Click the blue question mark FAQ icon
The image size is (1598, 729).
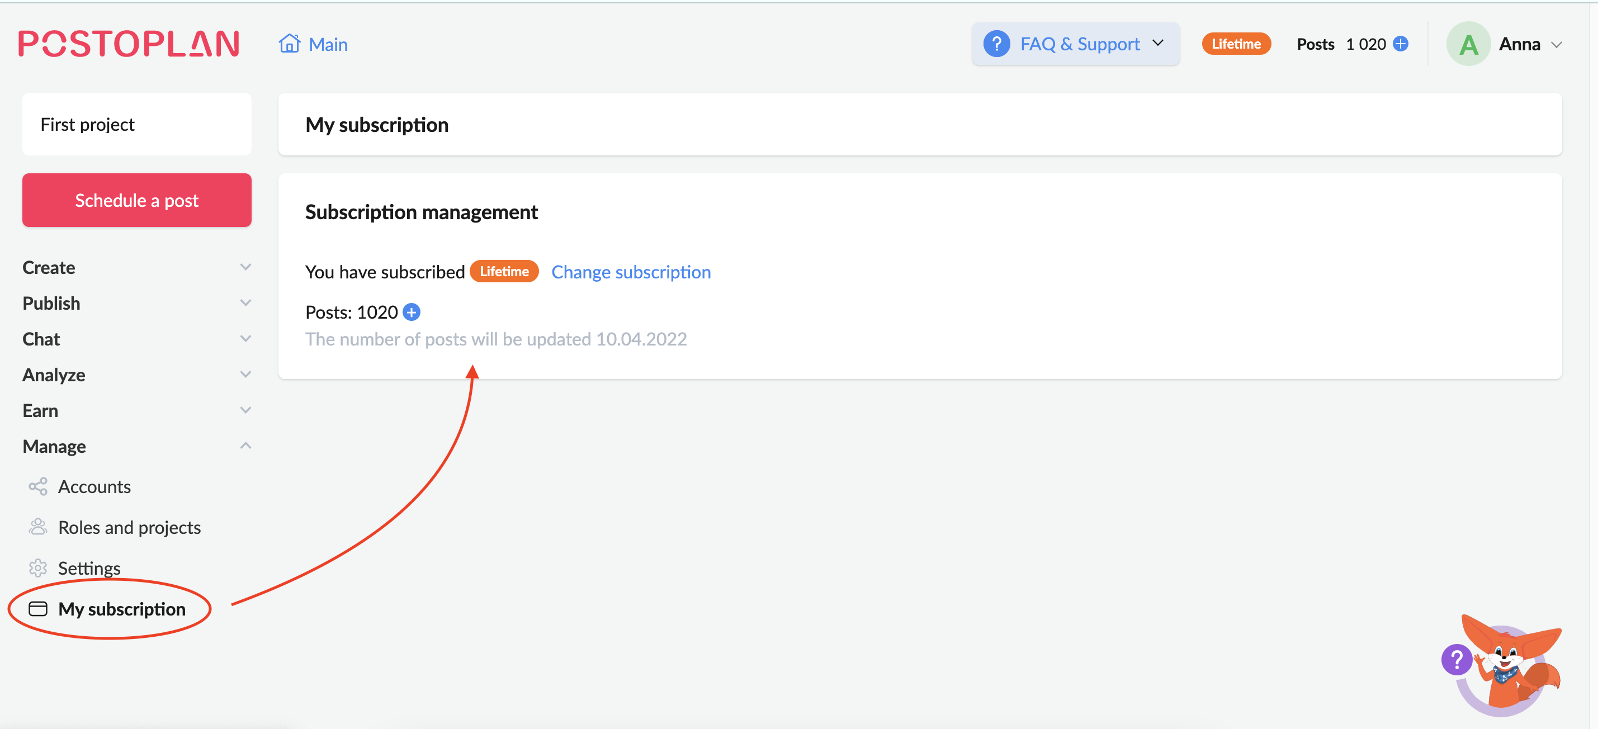996,44
